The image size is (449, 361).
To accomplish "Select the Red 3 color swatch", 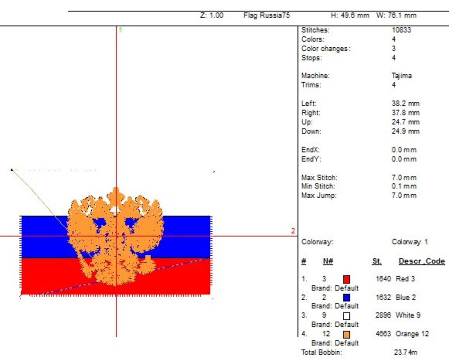I will 347,279.
